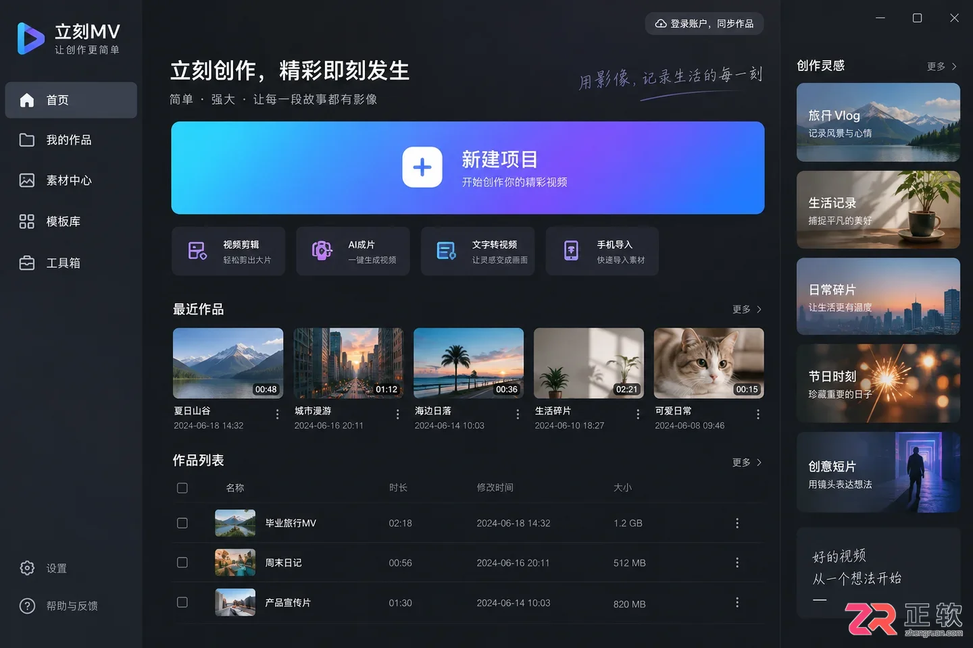Click the plus icon on 新建项目
This screenshot has height=648, width=973.
(422, 167)
